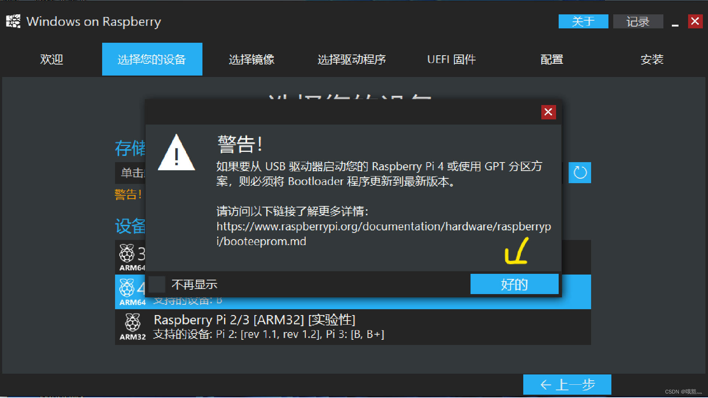Close the warning dialog with red X

point(548,112)
